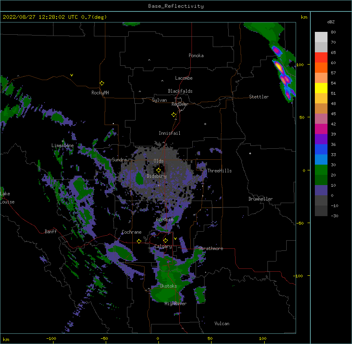Click the yellow V marker northwest of RockyMH
The width and height of the screenshot is (352, 344).
point(71,75)
